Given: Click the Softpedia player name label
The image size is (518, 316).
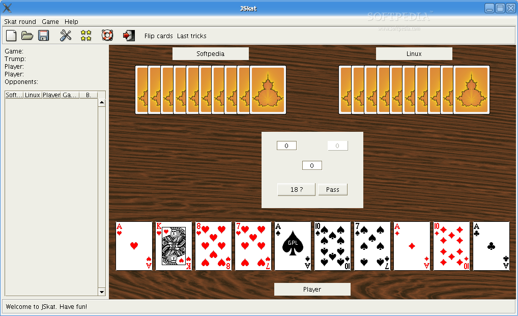Looking at the screenshot, I should 211,53.
